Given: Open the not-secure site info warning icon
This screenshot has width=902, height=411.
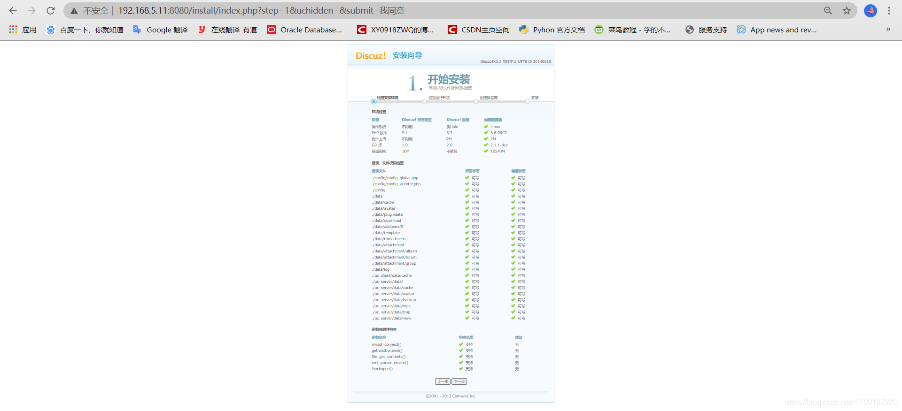Looking at the screenshot, I should 74,10.
